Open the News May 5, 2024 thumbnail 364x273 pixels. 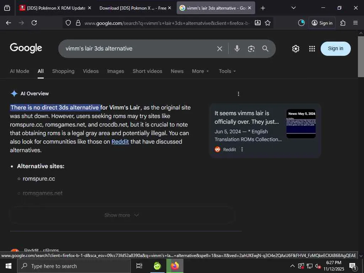[x=301, y=124]
